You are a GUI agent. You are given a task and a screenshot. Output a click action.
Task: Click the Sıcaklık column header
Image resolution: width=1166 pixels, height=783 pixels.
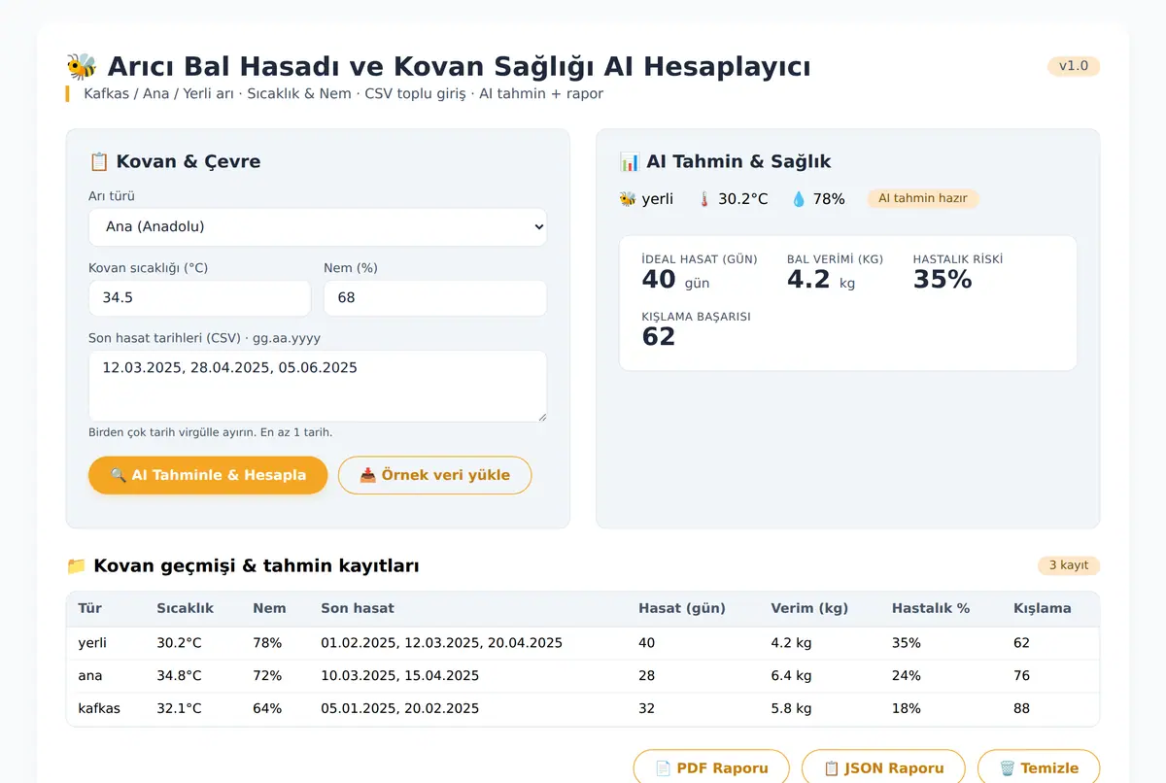point(186,608)
